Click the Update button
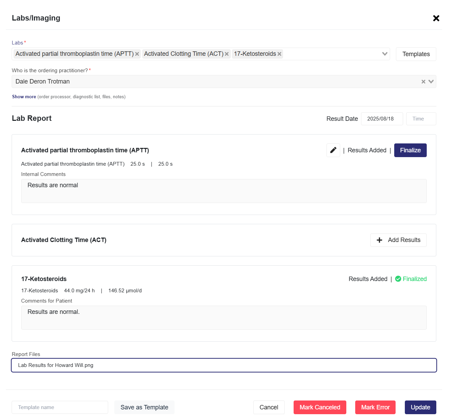 [x=420, y=407]
